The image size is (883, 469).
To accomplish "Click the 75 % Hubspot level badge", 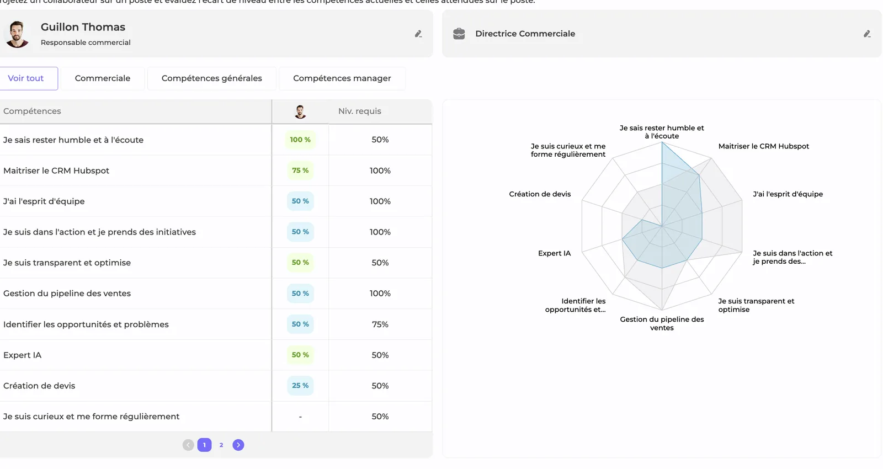I will (x=300, y=170).
